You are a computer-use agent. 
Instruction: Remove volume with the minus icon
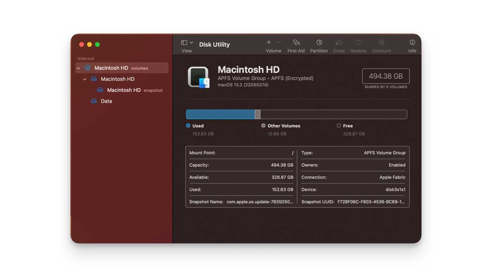coord(279,42)
